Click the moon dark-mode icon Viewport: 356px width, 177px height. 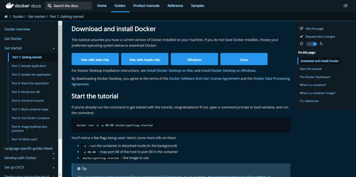[321, 44]
